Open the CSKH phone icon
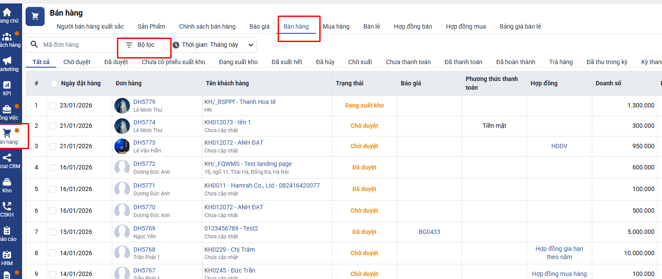The height and width of the screenshot is (279, 662). [x=7, y=207]
